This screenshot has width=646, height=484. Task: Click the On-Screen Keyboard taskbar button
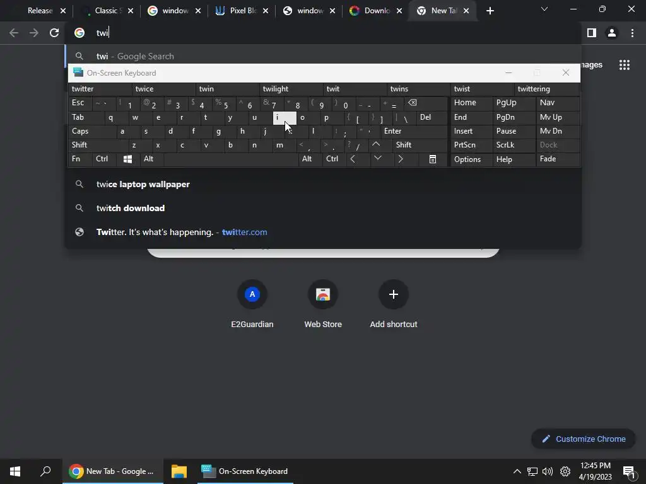(x=245, y=471)
